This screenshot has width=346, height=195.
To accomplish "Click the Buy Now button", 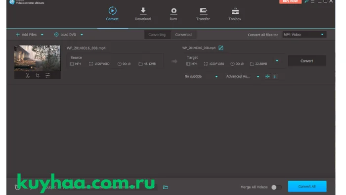I will (x=290, y=1).
